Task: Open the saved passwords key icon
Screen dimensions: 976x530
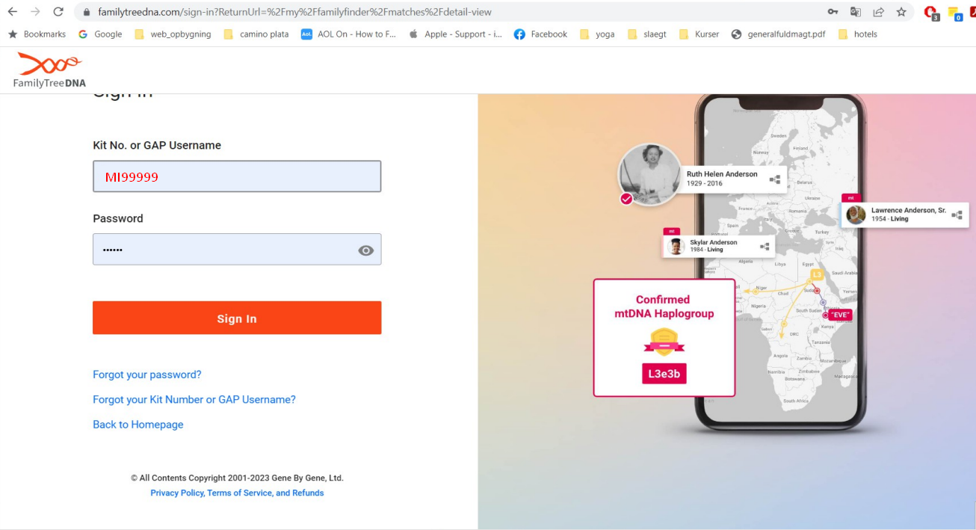Action: (x=833, y=12)
